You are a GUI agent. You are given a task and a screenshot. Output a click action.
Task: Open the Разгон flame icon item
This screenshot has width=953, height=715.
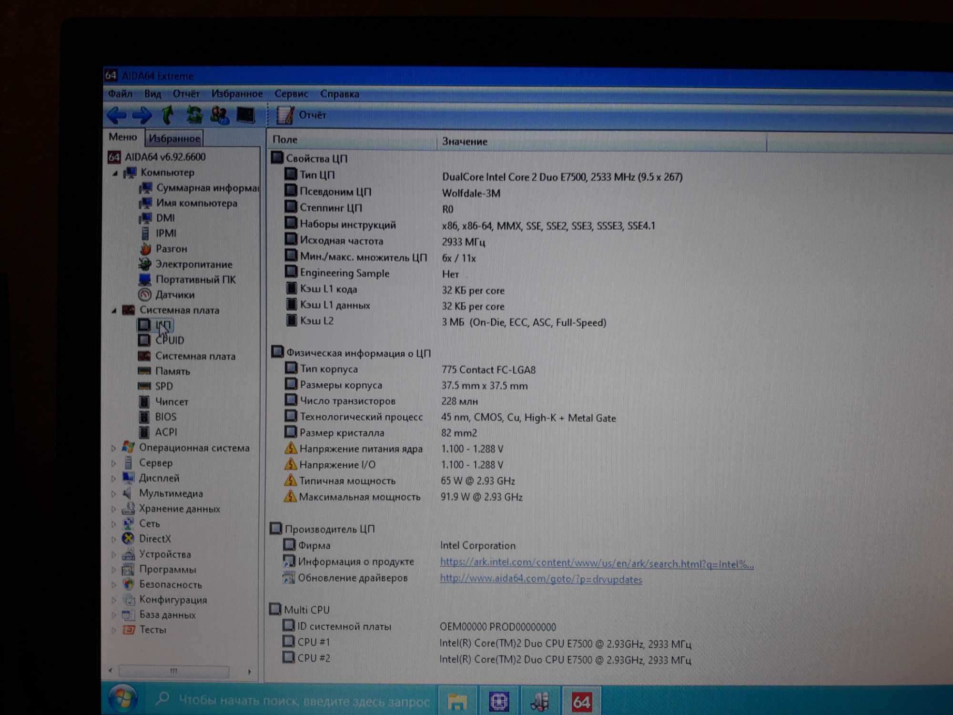tap(163, 249)
